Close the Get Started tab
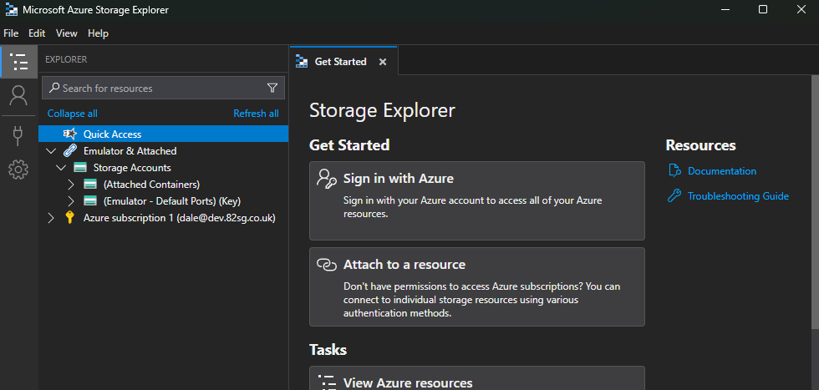The image size is (819, 390). (383, 62)
